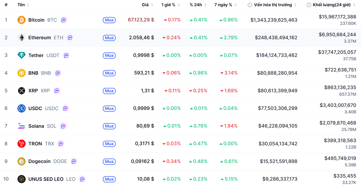Click the Bitcoin coin logo icon
Viewport: 361px width, 187px height.
pyautogui.click(x=21, y=20)
